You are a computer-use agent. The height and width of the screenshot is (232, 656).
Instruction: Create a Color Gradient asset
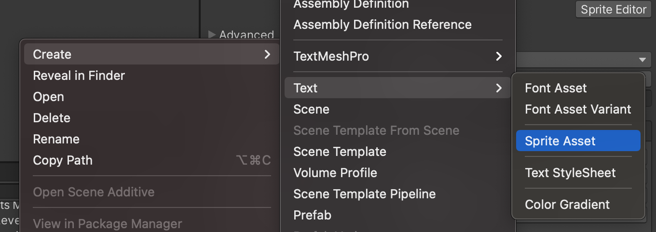click(567, 205)
